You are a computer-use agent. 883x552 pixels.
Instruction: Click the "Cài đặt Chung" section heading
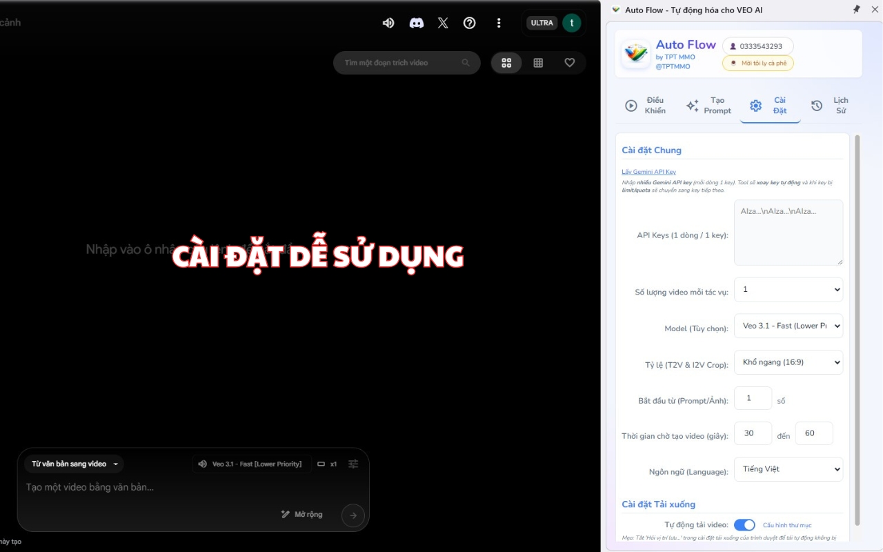[651, 150]
